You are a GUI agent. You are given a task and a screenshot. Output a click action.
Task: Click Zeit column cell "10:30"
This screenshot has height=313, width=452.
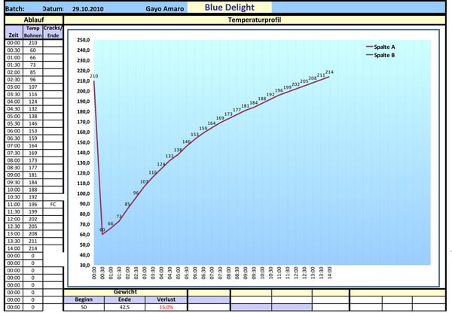click(x=14, y=197)
